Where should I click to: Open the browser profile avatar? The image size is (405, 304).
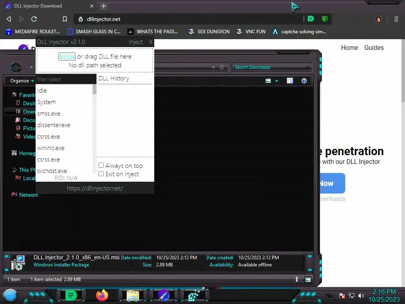pyautogui.click(x=379, y=19)
